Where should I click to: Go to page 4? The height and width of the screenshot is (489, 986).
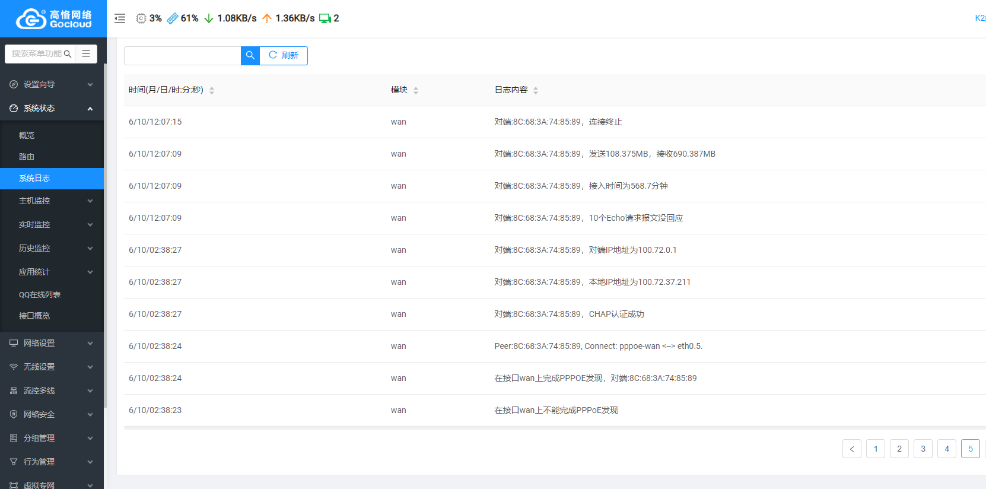(x=947, y=449)
